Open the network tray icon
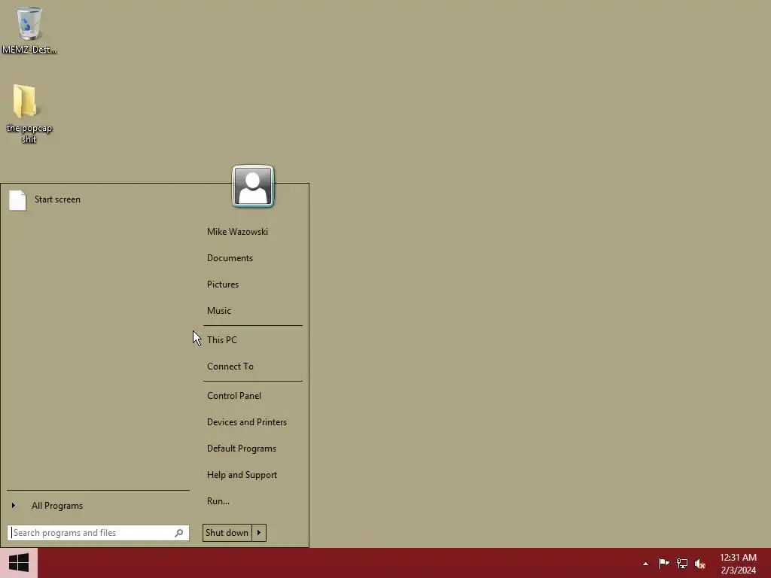This screenshot has height=578, width=771. (681, 563)
